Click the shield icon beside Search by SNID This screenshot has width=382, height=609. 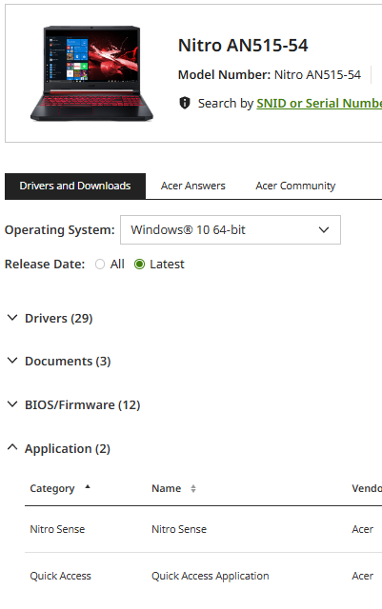click(185, 103)
